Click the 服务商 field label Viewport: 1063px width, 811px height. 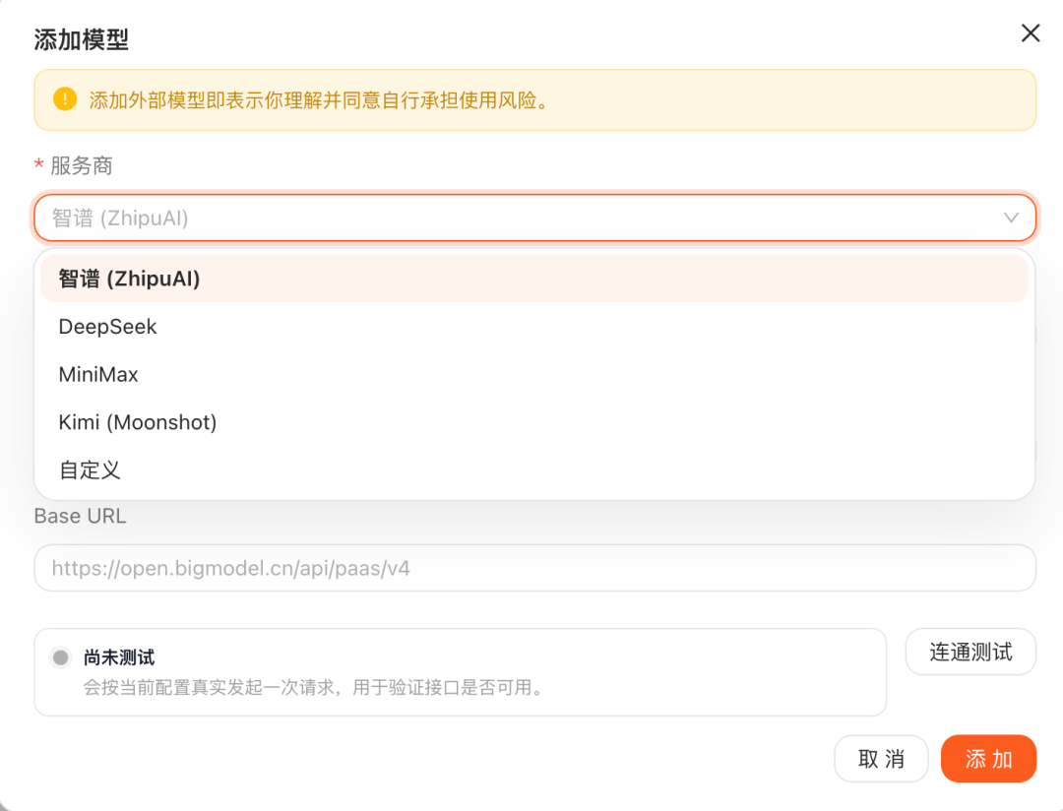pos(82,165)
